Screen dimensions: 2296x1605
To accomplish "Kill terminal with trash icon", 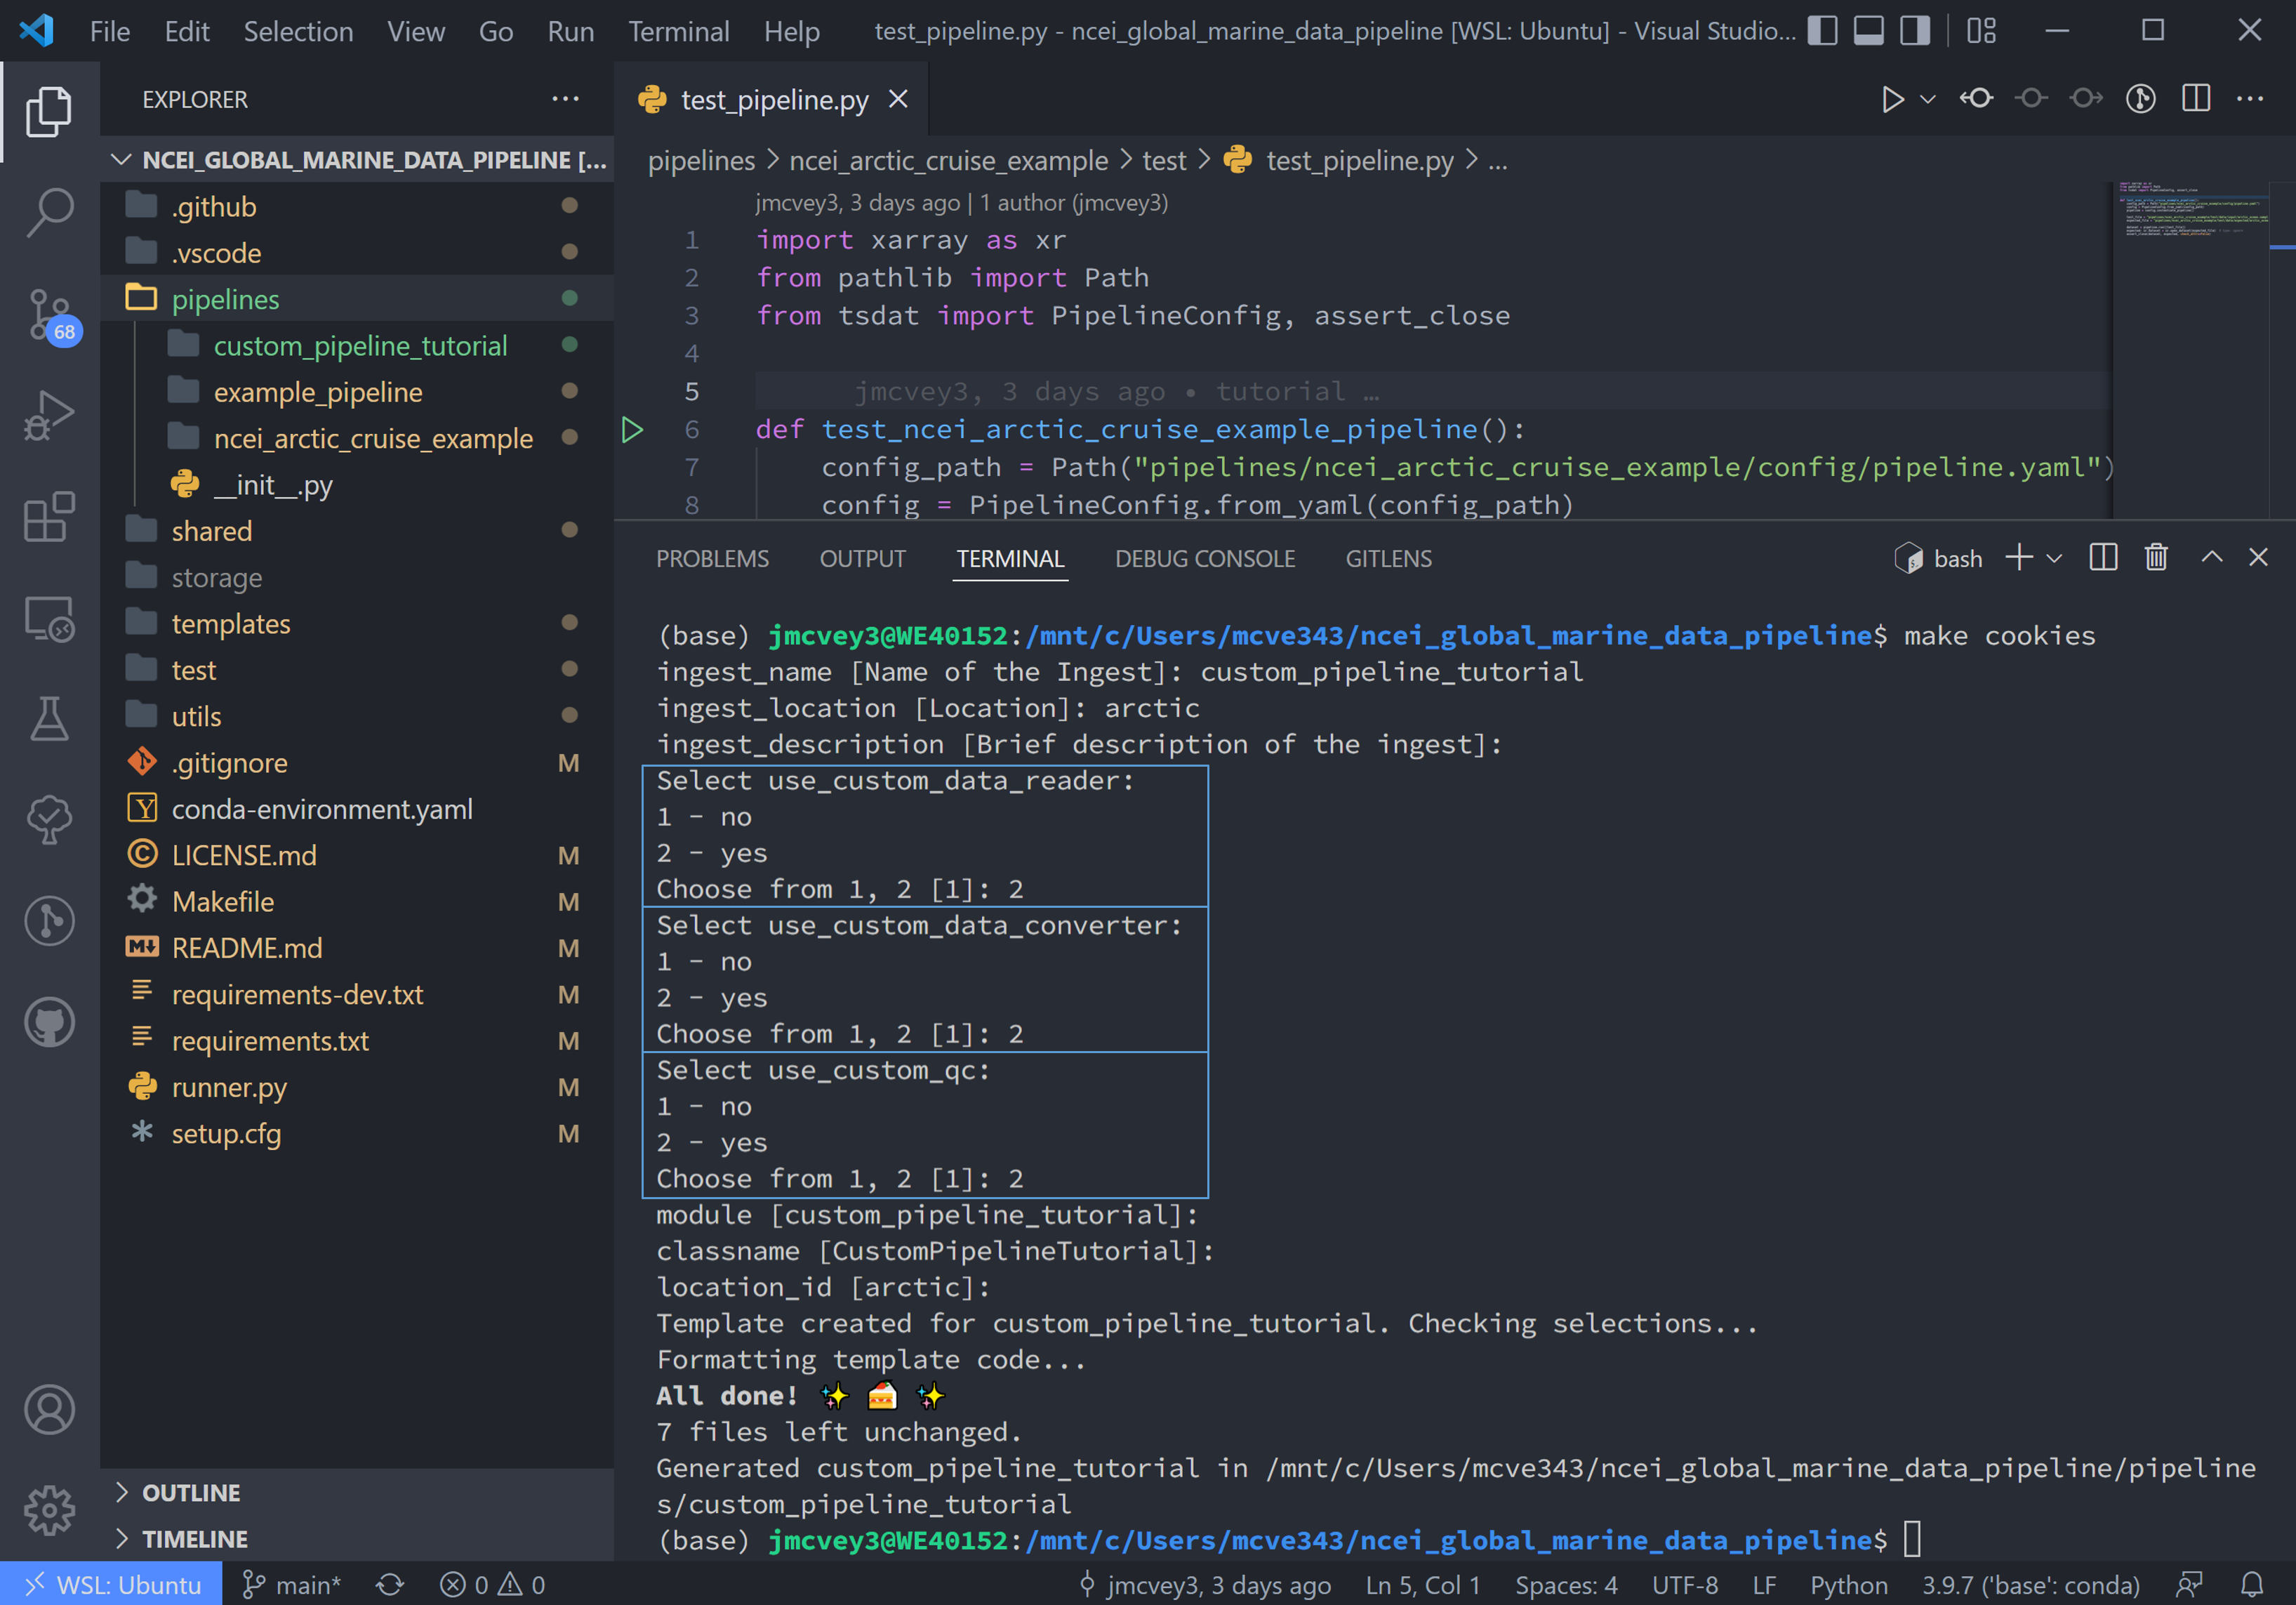I will point(2156,558).
